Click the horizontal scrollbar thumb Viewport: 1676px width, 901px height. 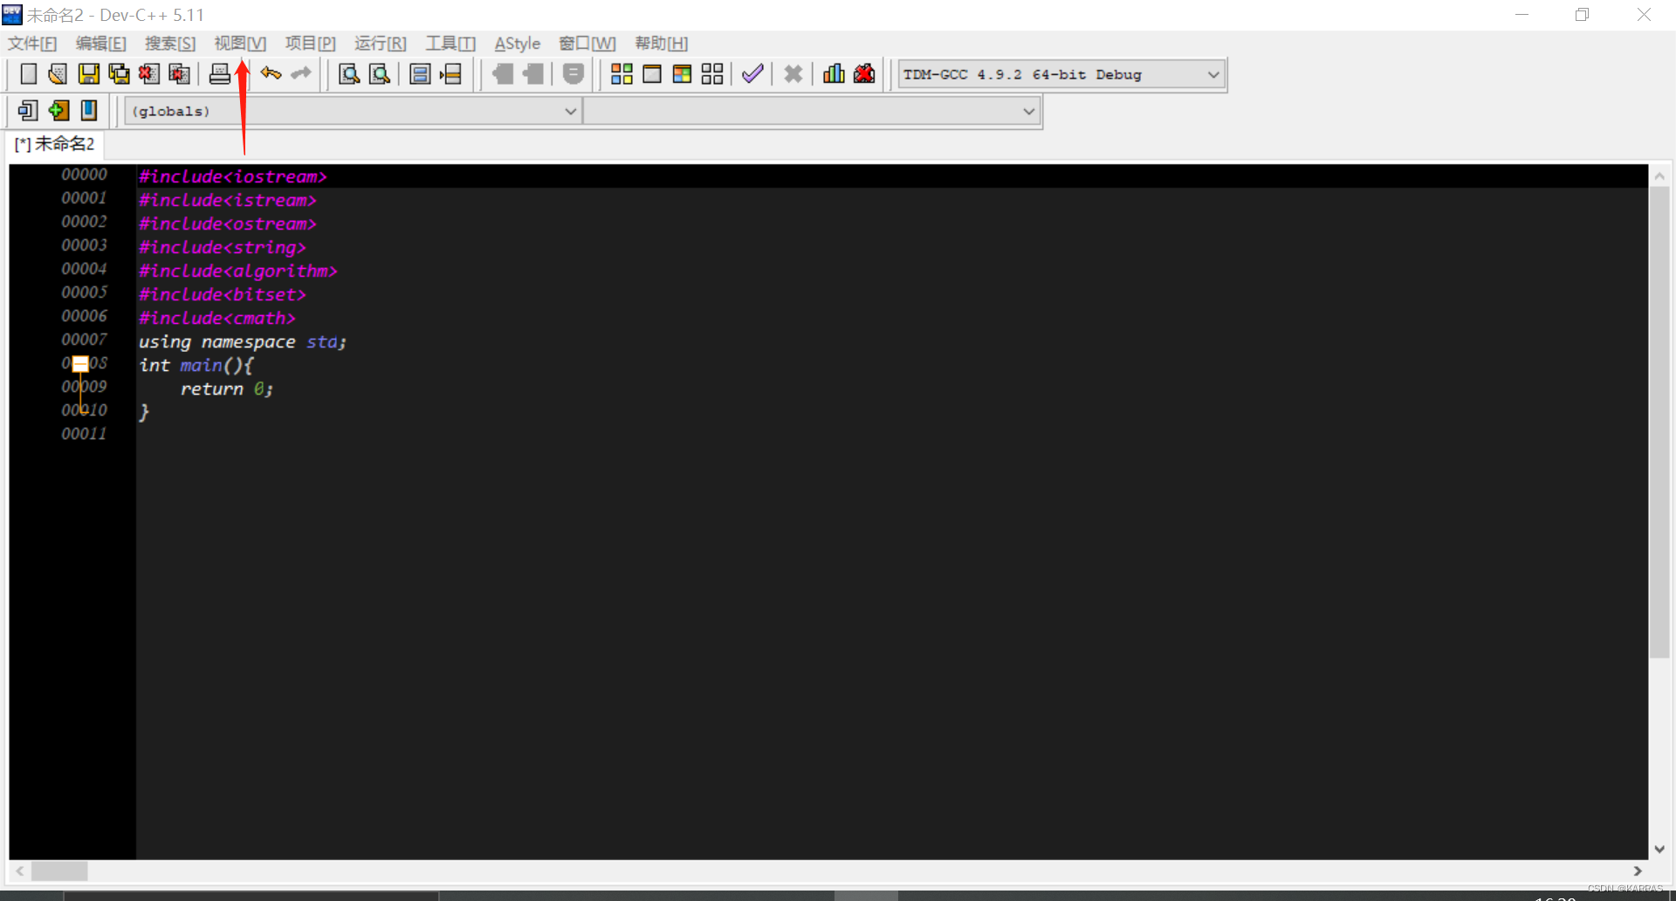click(59, 871)
